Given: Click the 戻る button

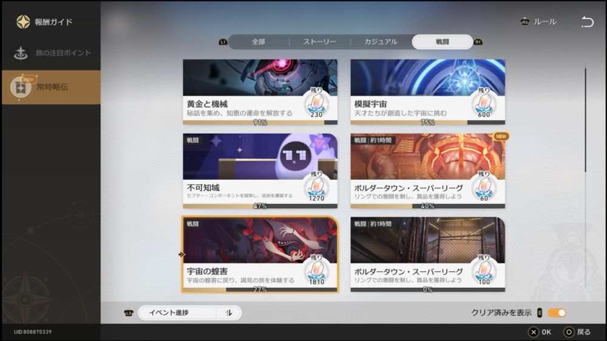Looking at the screenshot, I should pyautogui.click(x=577, y=332).
